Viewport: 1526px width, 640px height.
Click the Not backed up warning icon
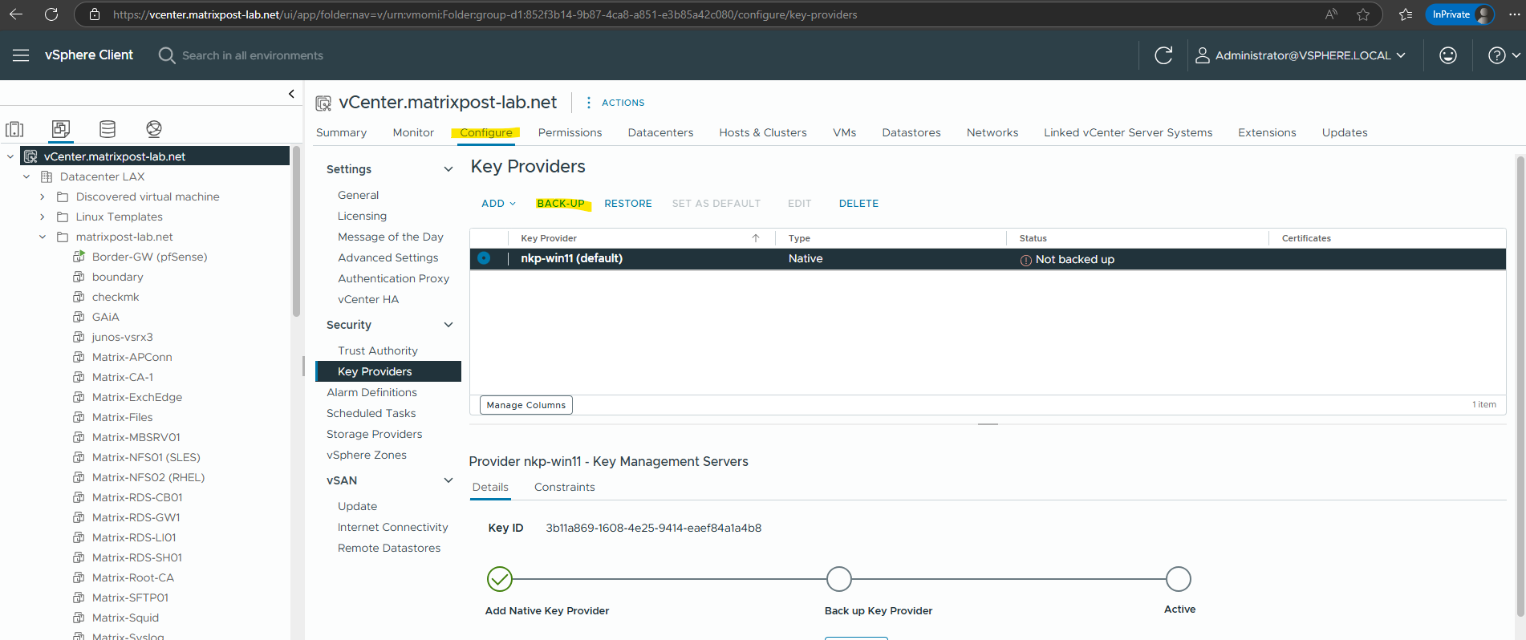pyautogui.click(x=1025, y=260)
